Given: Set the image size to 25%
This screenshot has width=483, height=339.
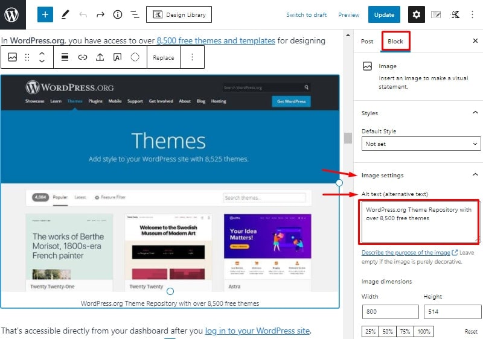Looking at the screenshot, I should click(x=370, y=331).
